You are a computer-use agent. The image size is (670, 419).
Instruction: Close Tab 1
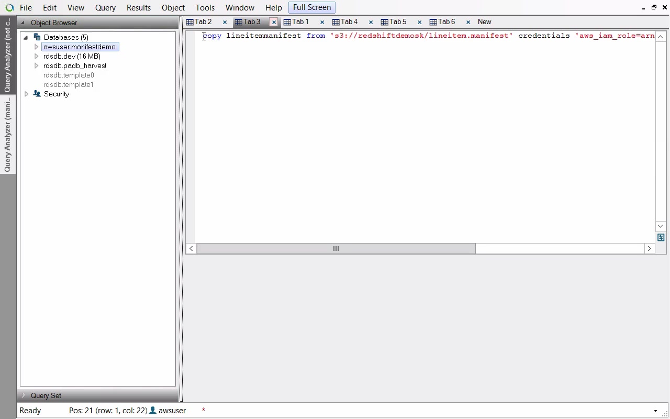tap(322, 22)
